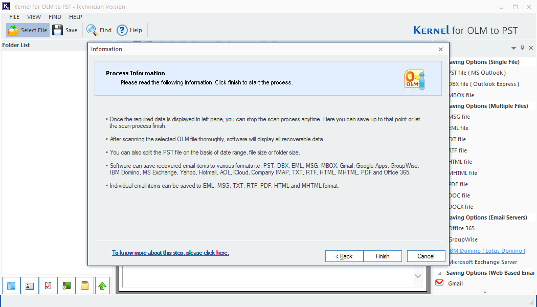The image size is (537, 307).
Task: Collapse Saving Options (Web Based Email) group
Action: click(x=440, y=273)
